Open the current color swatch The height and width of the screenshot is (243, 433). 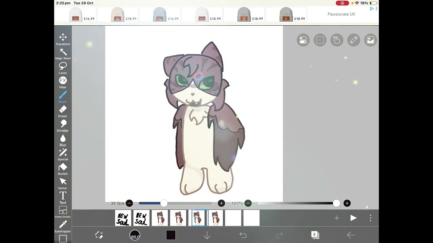[x=171, y=235]
